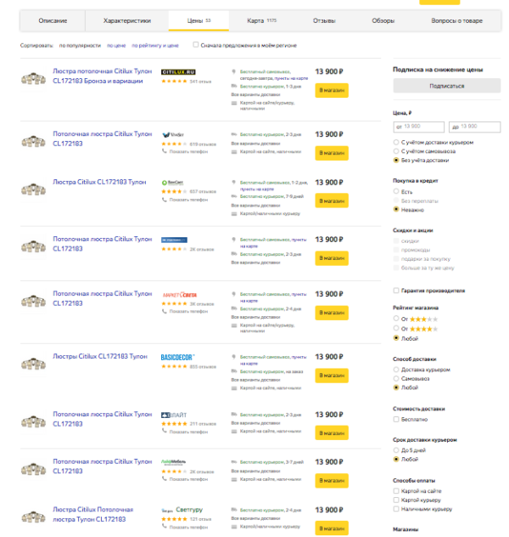Viewport: 509px width, 537px height.
Task: Switch to the Описание tab
Action: (53, 21)
